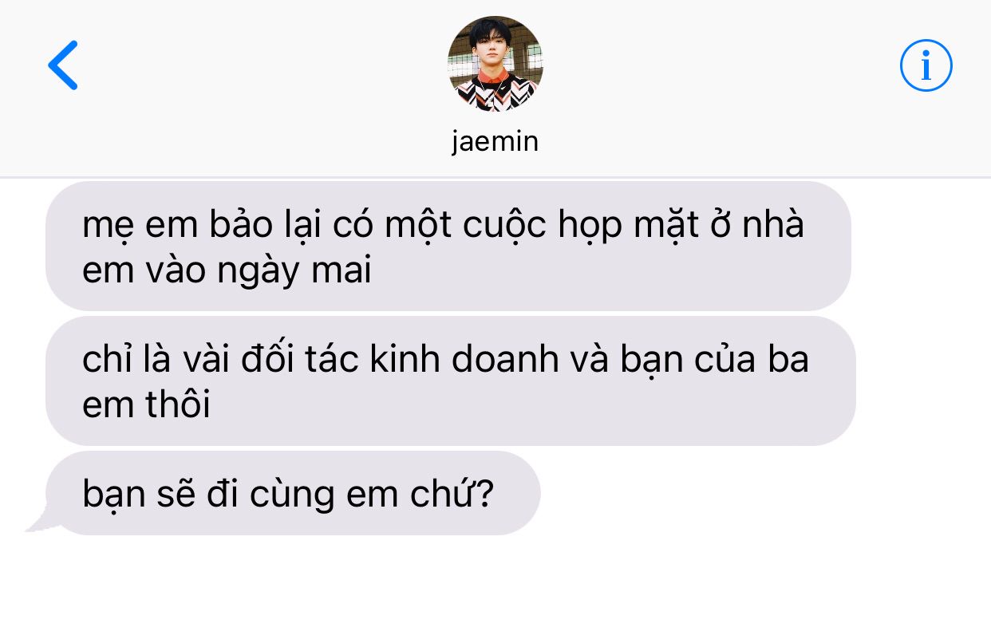
Task: Select the message starting with "chỉ là vài đối tác"
Action: click(x=451, y=381)
